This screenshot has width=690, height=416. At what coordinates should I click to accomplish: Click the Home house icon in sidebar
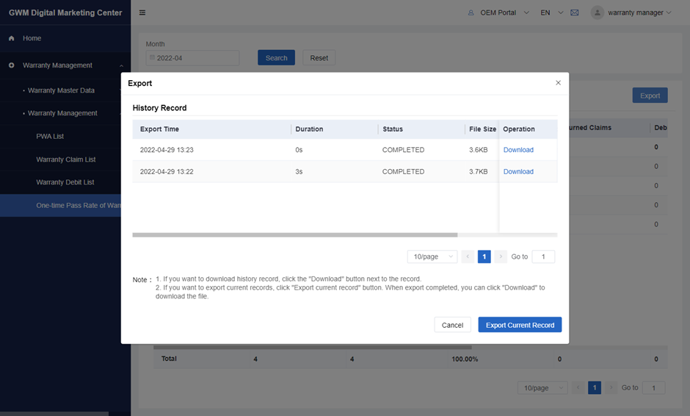(x=12, y=38)
